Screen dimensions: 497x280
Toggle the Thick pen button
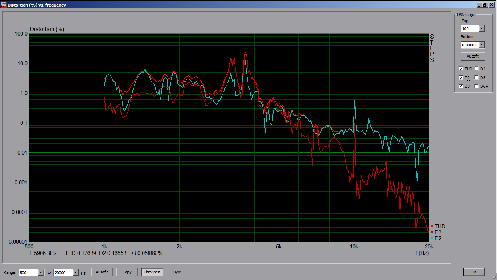[x=152, y=272]
